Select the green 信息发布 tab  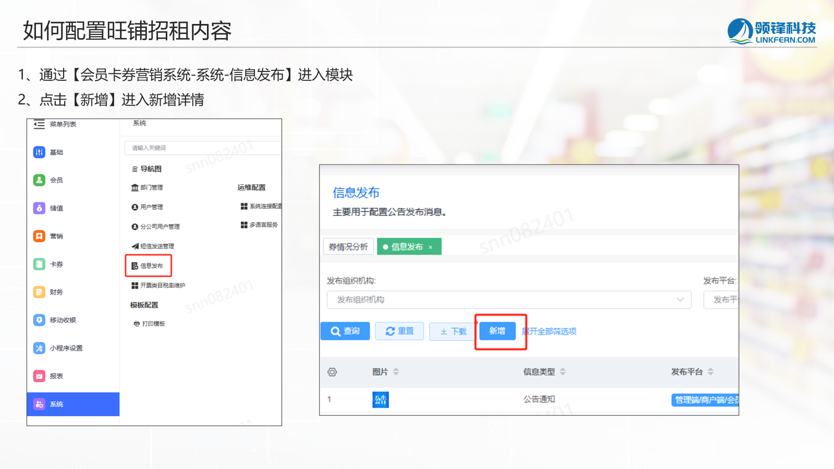pyautogui.click(x=409, y=246)
